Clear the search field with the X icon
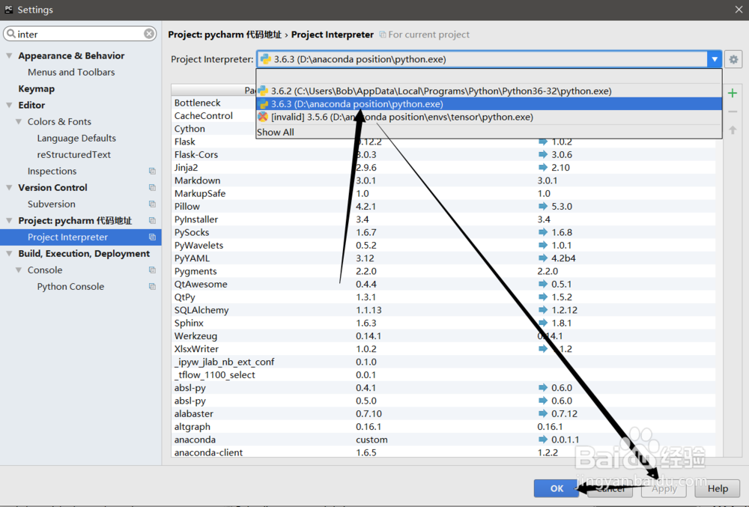749x507 pixels. [x=149, y=34]
